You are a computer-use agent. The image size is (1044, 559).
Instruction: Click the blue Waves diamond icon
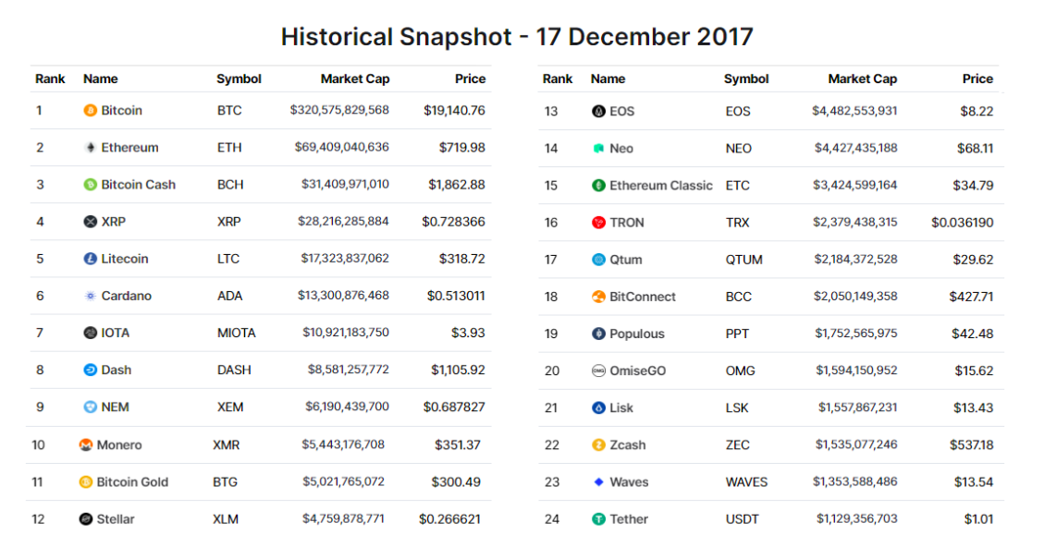598,482
